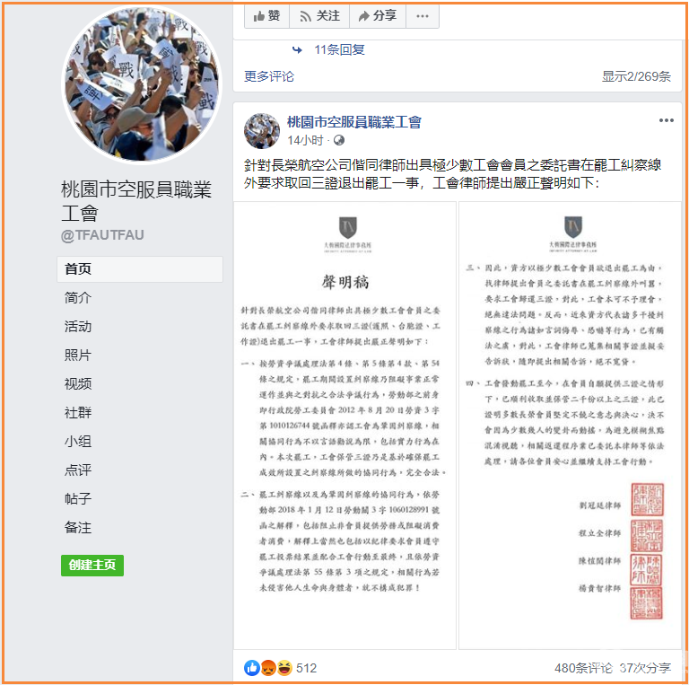Open 视频 from the sidebar
Viewport: 689px width, 685px height.
(x=78, y=384)
